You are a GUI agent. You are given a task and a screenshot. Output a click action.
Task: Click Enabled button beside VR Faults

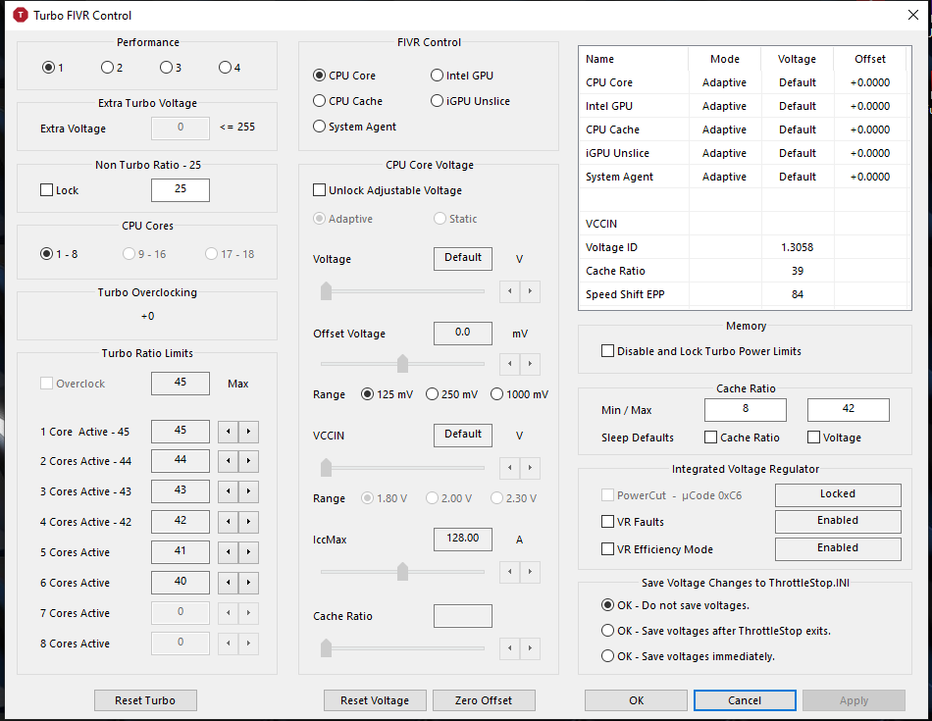pyautogui.click(x=838, y=521)
